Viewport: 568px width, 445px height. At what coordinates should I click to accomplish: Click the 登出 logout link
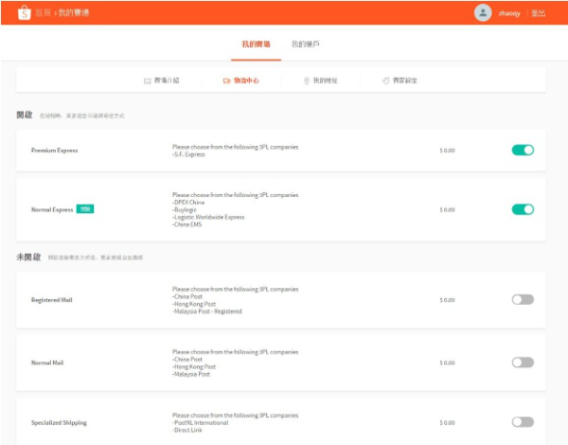(538, 13)
